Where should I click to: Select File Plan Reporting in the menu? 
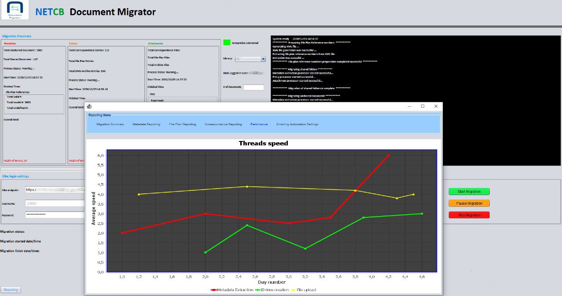182,124
